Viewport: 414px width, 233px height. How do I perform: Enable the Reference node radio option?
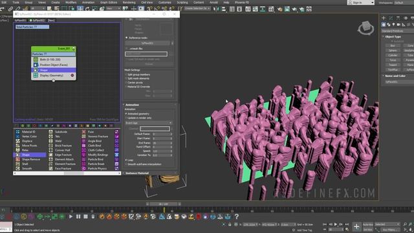pos(127,38)
